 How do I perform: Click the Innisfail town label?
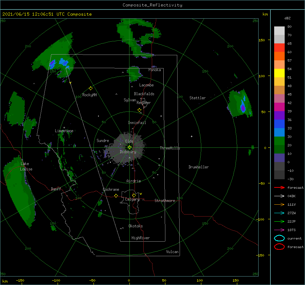point(137,123)
